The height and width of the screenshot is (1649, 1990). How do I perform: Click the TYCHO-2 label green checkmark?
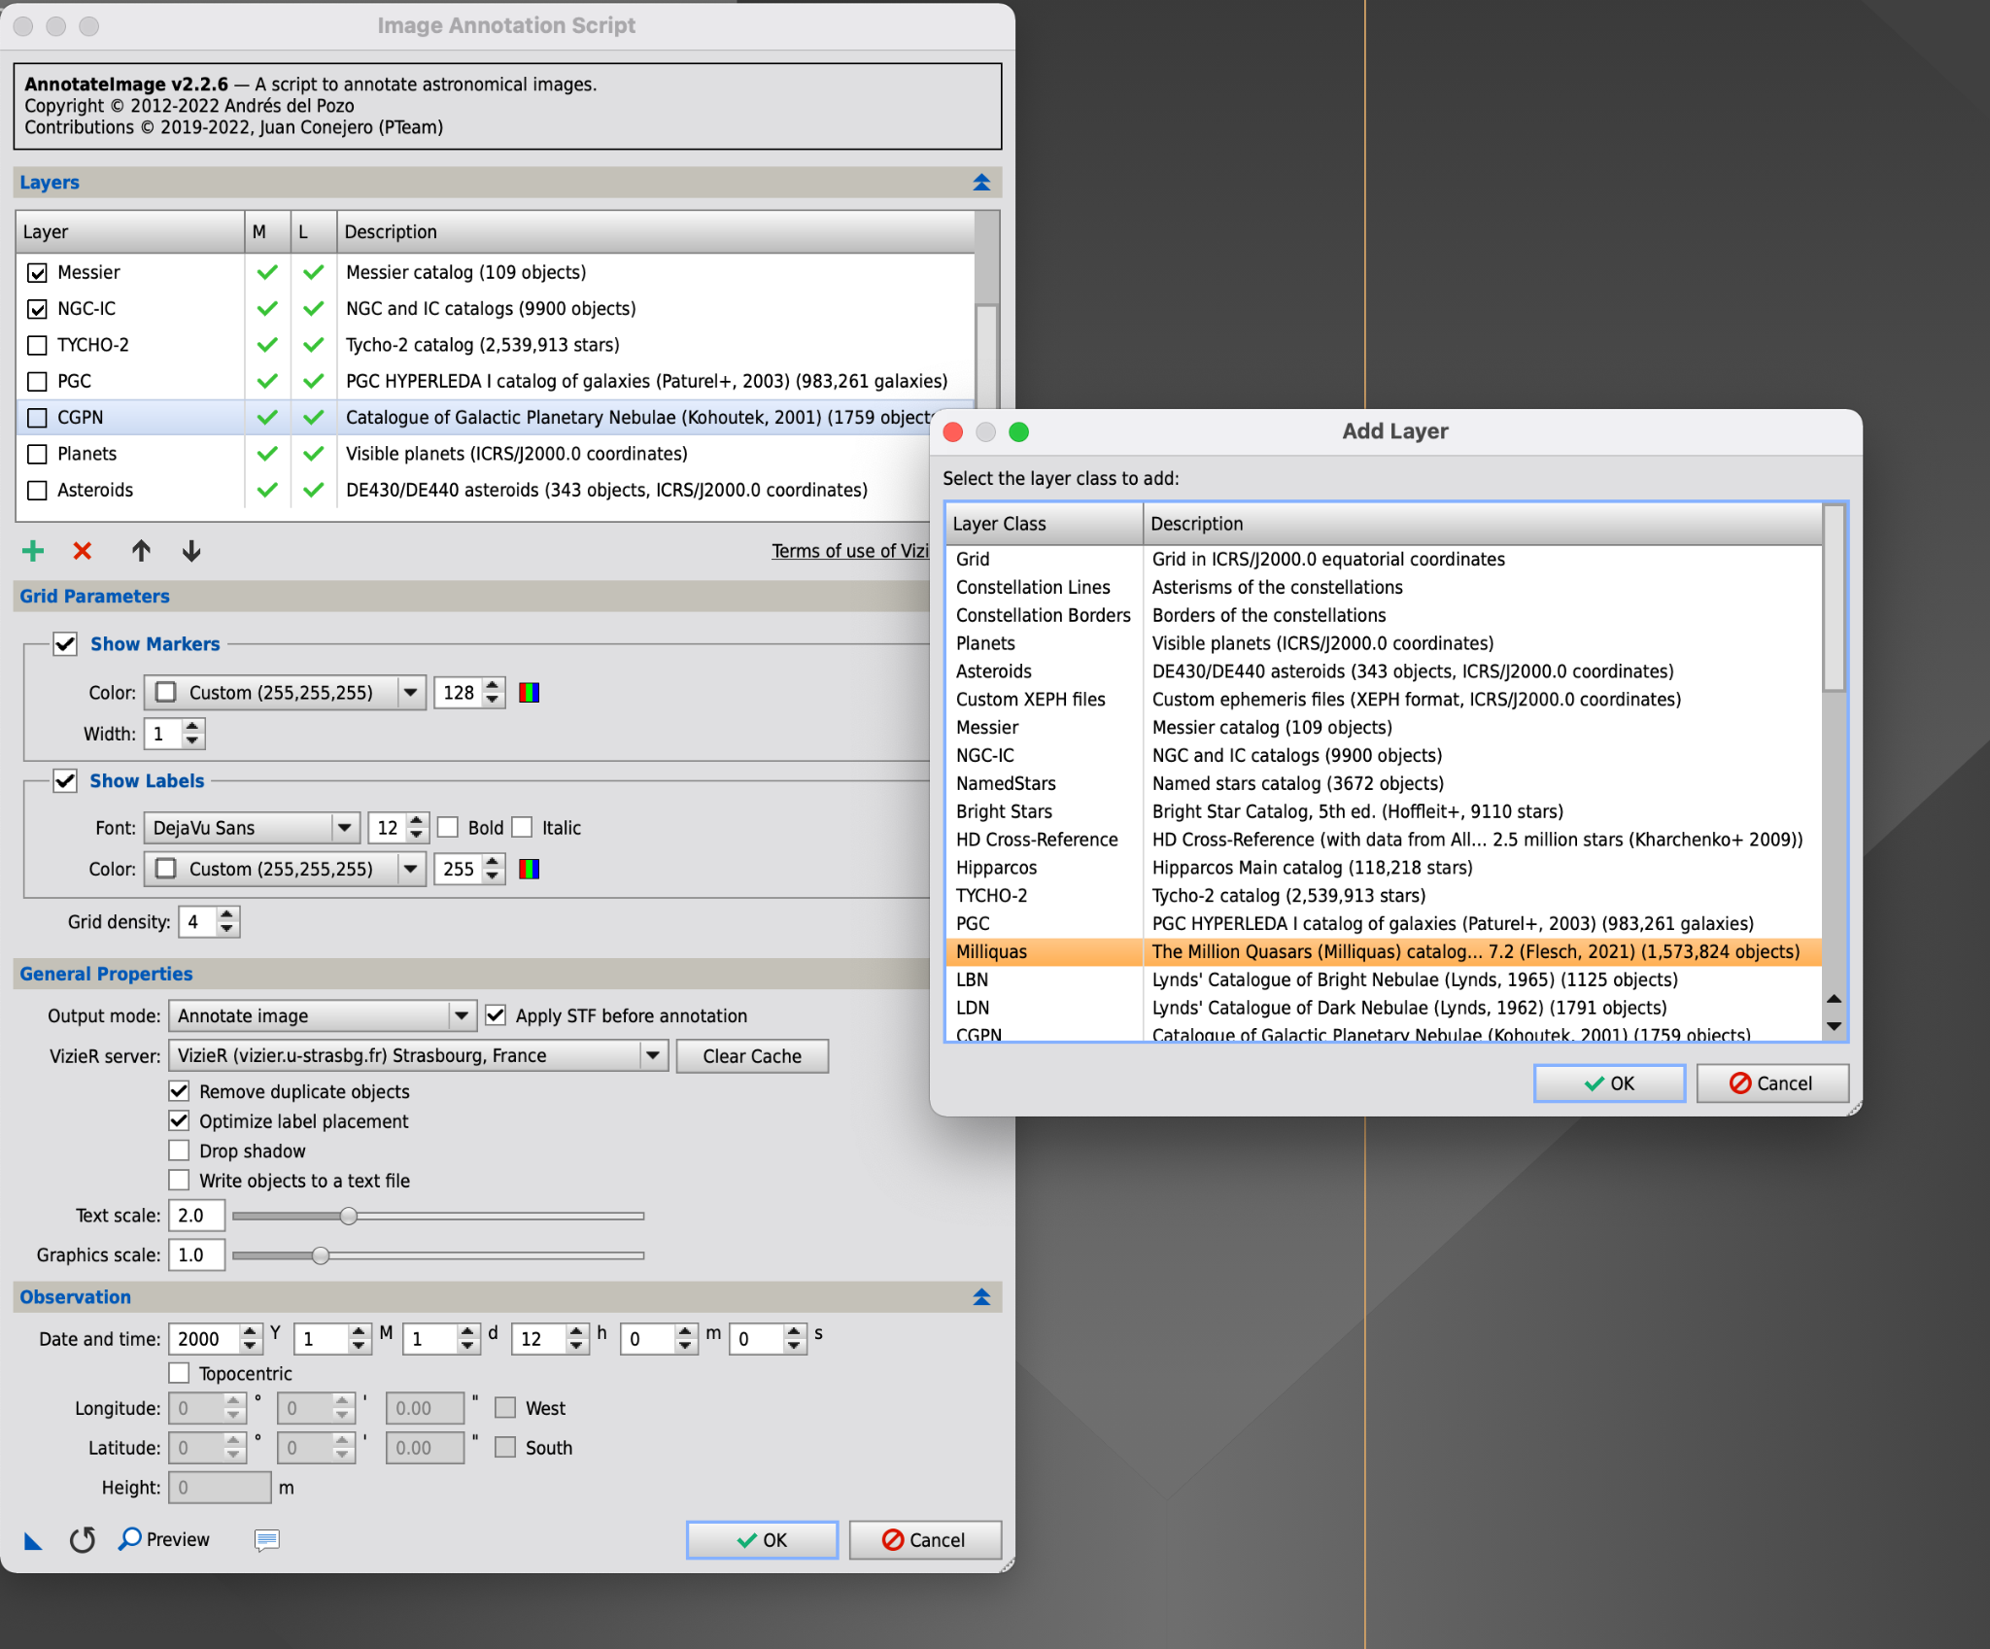(x=313, y=344)
